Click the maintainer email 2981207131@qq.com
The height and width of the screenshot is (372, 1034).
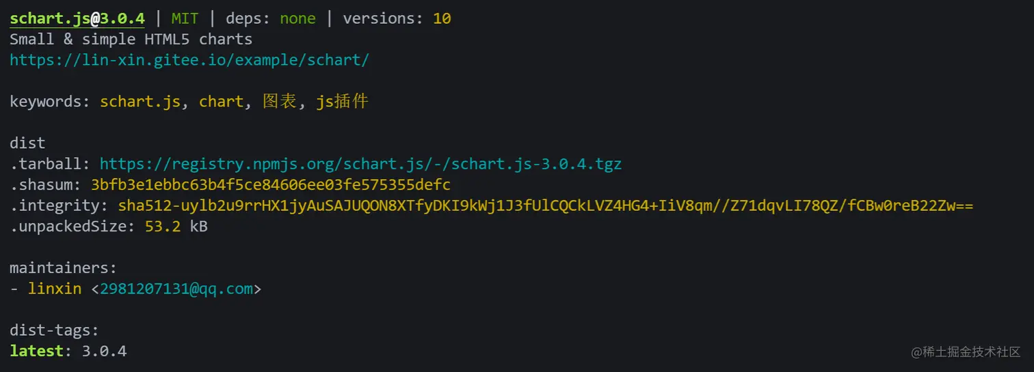pos(176,289)
